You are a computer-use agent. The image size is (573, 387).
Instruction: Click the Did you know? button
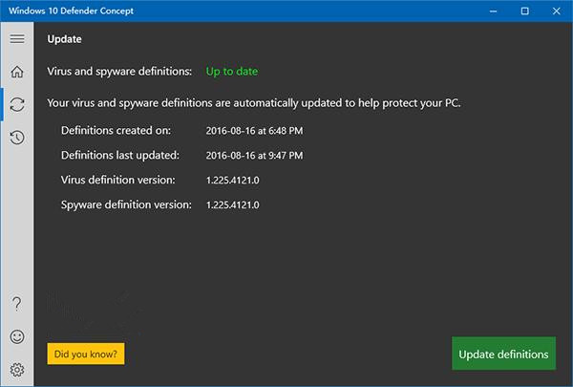point(86,354)
